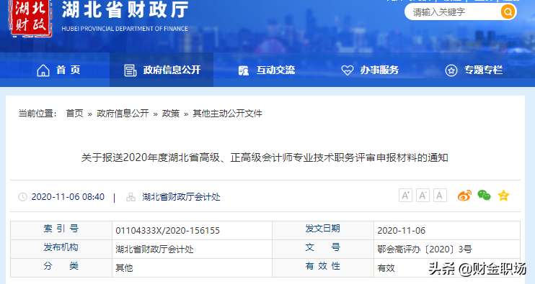The image size is (535, 284).
Task: Open the 首页 navigation item
Action: tap(68, 70)
